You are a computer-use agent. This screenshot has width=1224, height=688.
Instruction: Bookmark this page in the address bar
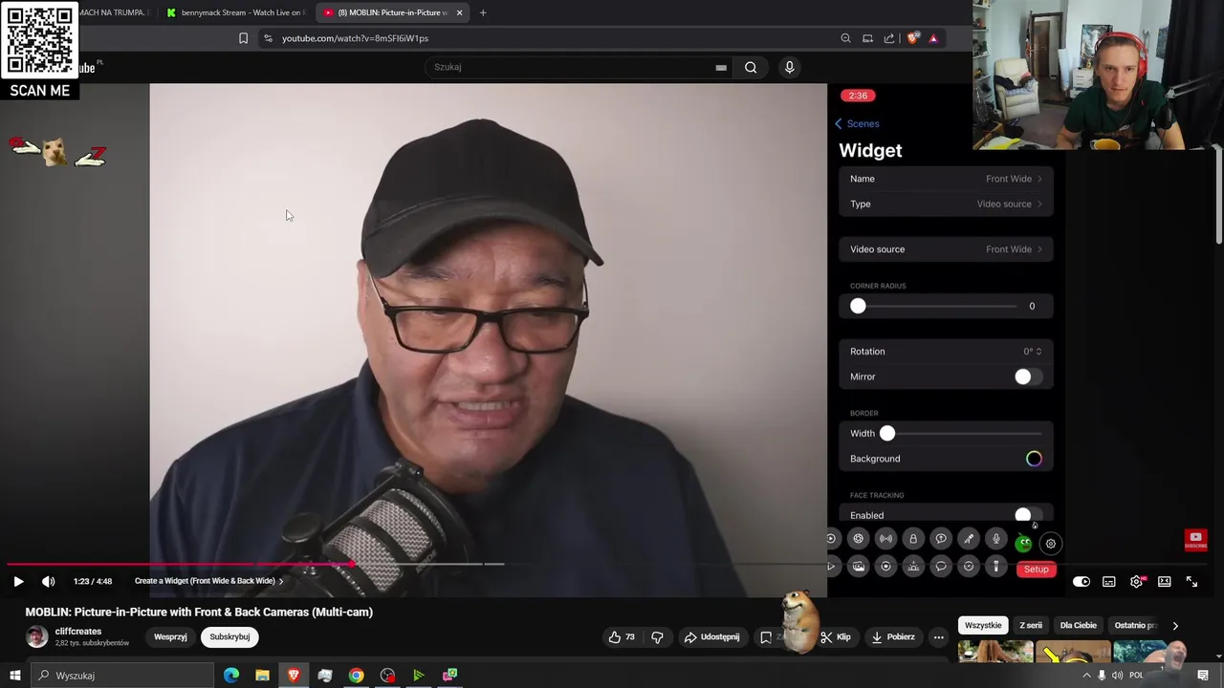click(x=243, y=38)
